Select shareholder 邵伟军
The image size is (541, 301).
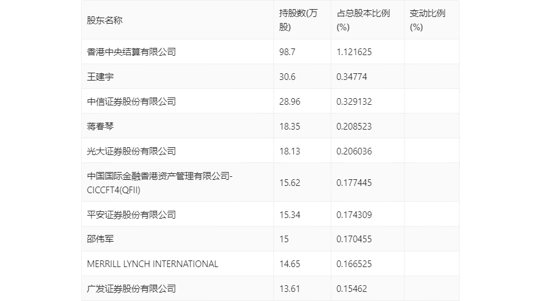[100, 239]
